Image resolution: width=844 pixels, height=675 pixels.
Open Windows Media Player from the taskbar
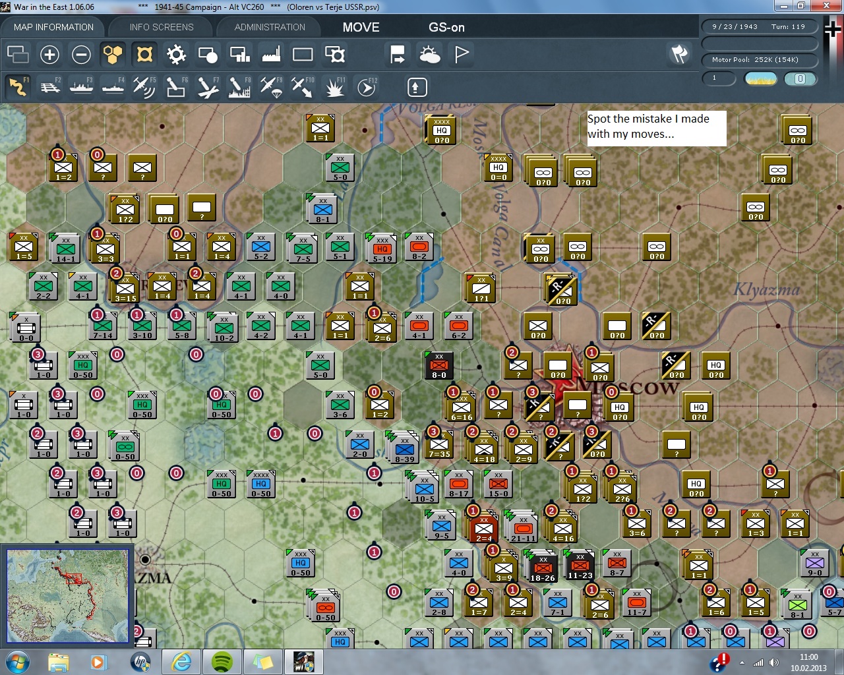coord(99,662)
